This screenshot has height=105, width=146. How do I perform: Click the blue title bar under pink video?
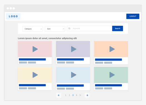pos(32,59)
